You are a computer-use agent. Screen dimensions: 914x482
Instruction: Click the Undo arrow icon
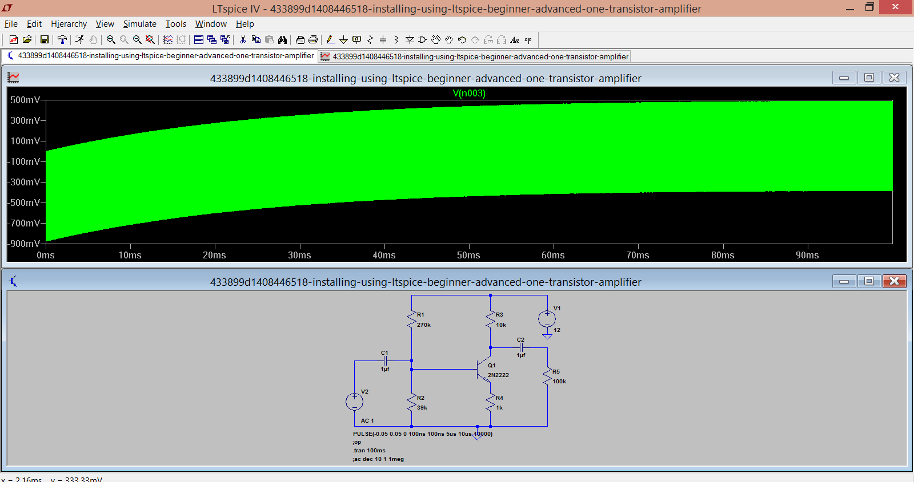point(462,40)
